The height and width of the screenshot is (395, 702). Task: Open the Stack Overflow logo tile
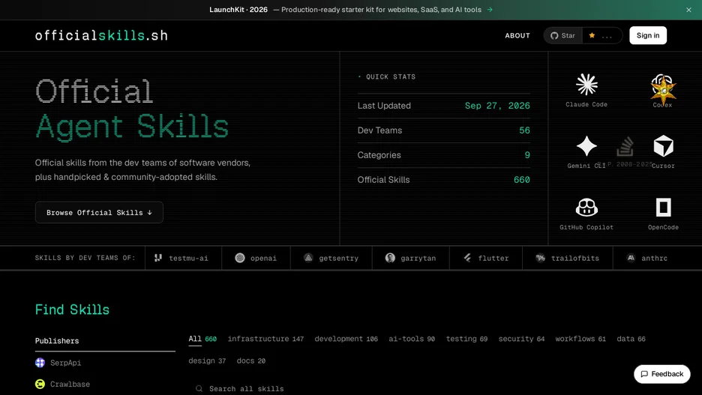pos(625,146)
